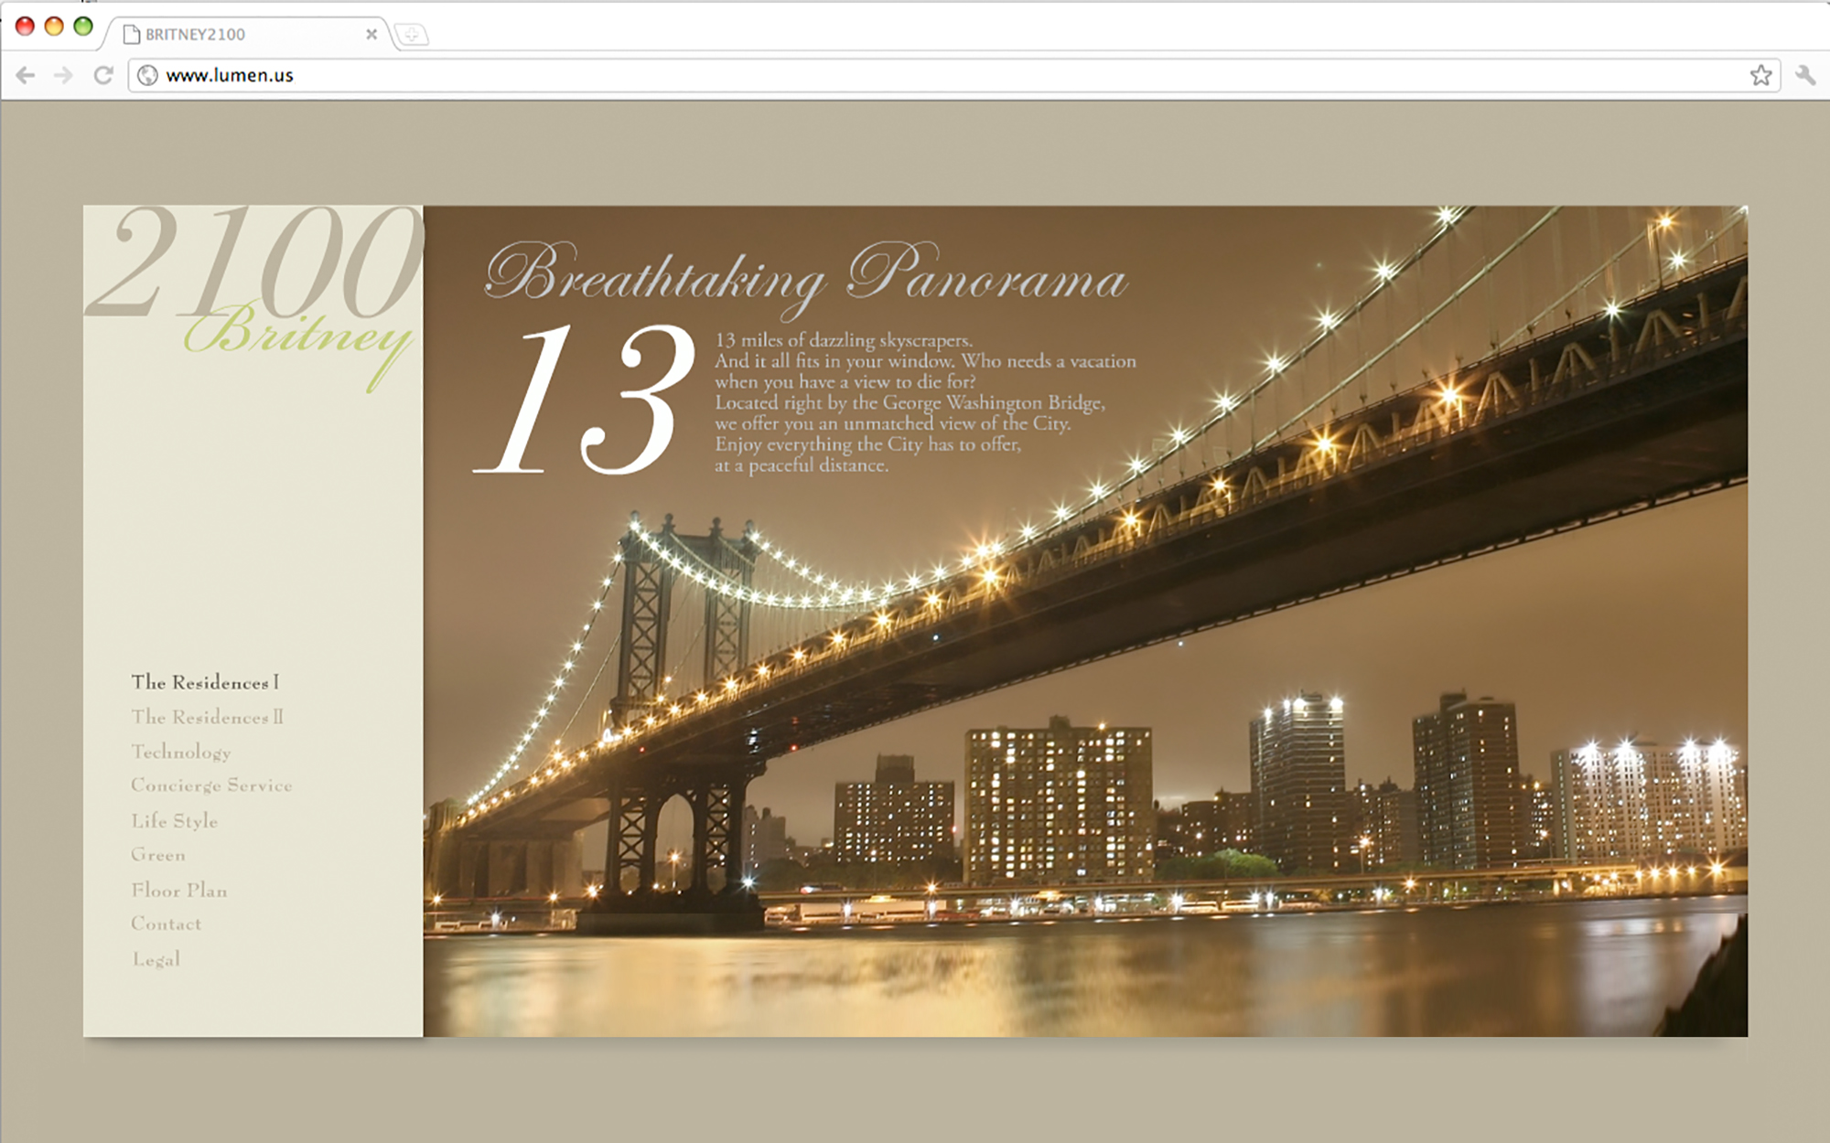Click the browser back arrow
This screenshot has height=1143, width=1830.
click(26, 75)
